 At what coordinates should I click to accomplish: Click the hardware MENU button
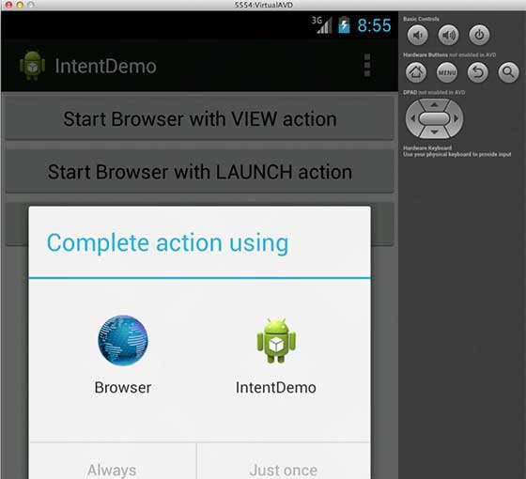click(447, 72)
